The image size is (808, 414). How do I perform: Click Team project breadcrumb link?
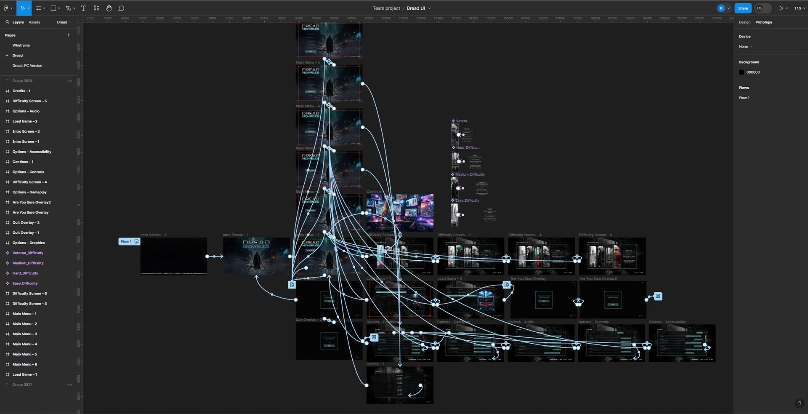click(386, 8)
